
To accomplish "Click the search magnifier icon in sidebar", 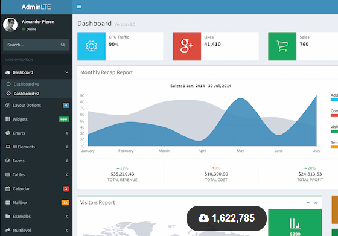I will 63,45.
